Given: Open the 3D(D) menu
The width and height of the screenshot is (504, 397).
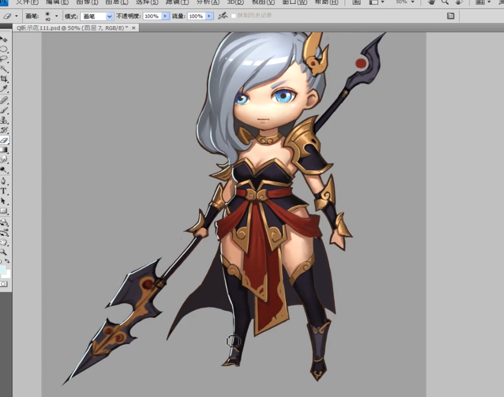Looking at the screenshot, I should click(235, 2).
